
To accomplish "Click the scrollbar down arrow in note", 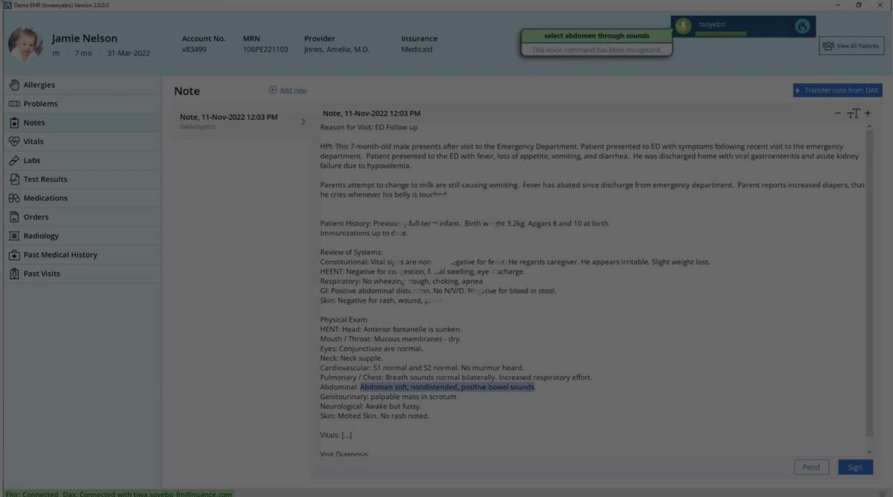I will (x=869, y=452).
